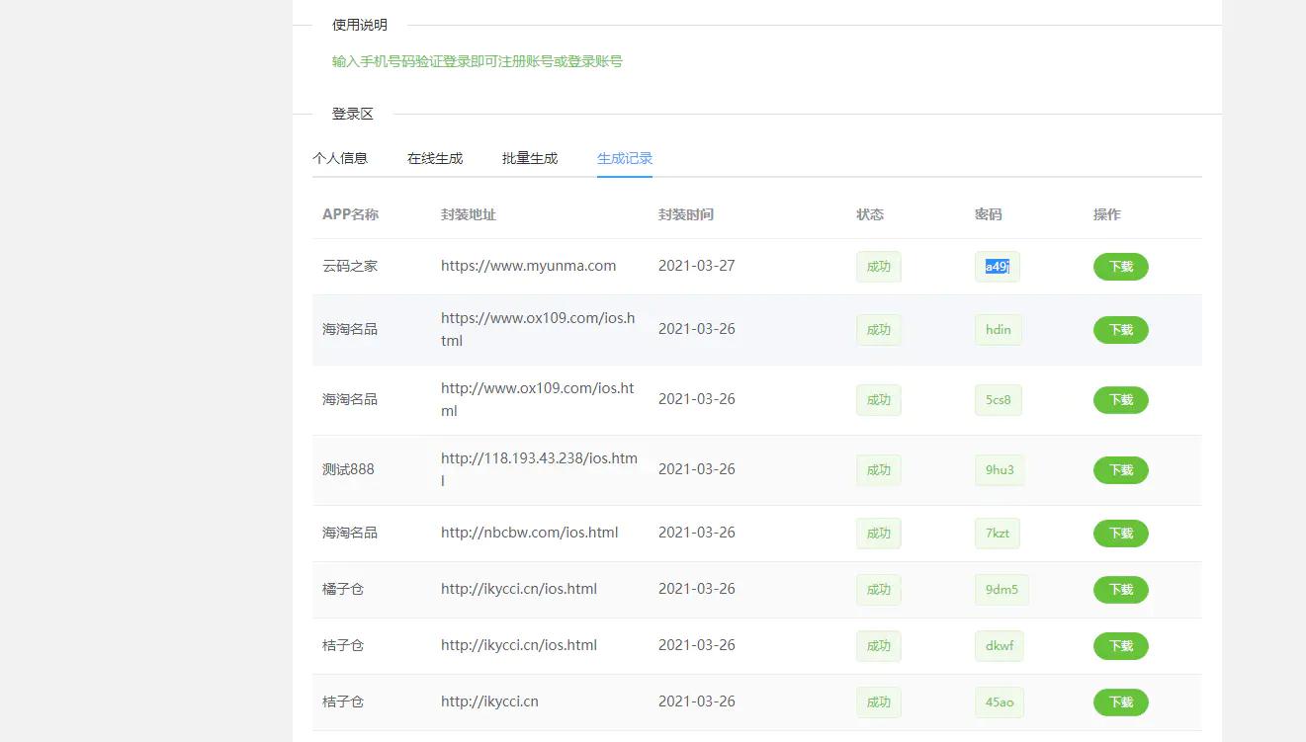Download the 测试888 app package
Screen dimensions: 1306x742
tap(1120, 469)
